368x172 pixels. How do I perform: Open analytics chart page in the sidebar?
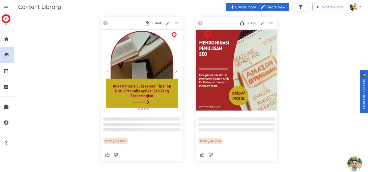(6, 87)
